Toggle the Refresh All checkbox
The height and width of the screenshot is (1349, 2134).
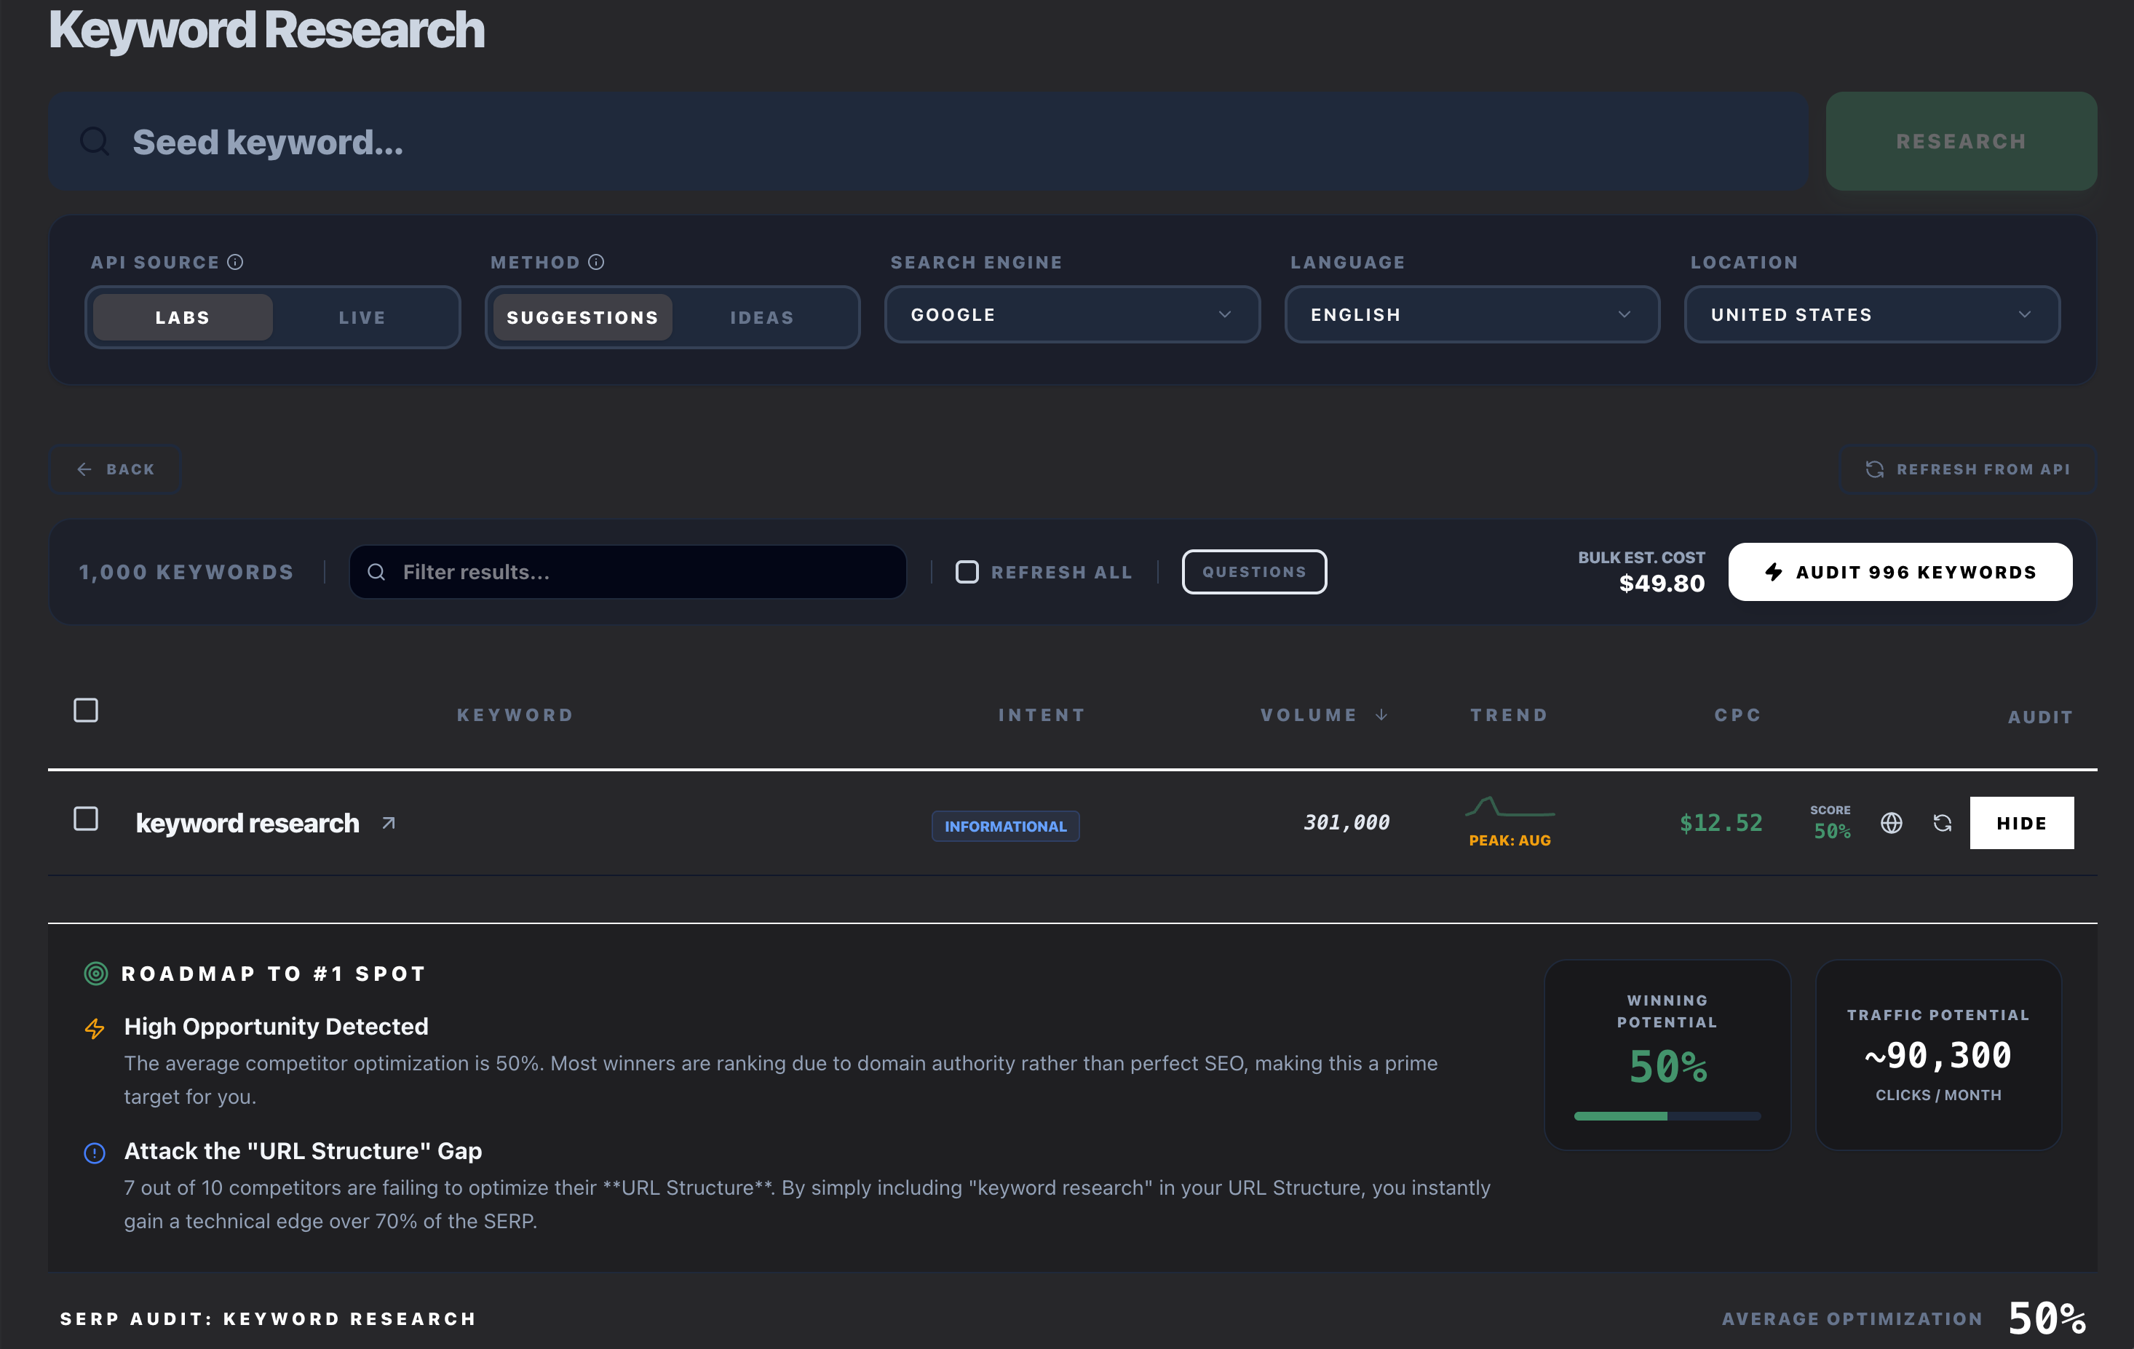pos(967,572)
